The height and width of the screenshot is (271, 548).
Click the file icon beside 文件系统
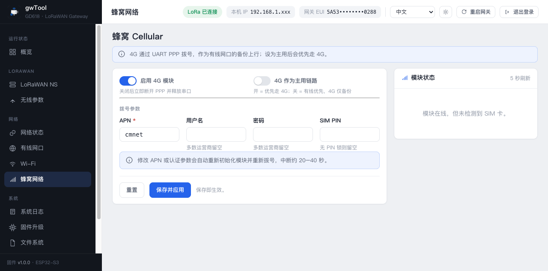pos(12,243)
